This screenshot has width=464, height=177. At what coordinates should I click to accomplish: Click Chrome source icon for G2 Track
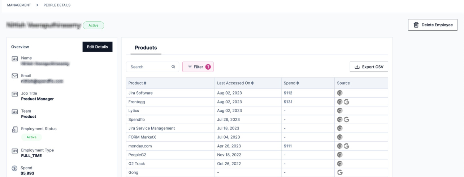[x=339, y=164]
